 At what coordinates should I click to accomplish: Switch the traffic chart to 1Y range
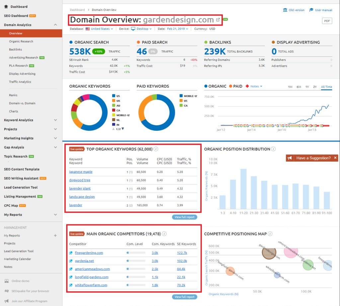click(x=308, y=86)
